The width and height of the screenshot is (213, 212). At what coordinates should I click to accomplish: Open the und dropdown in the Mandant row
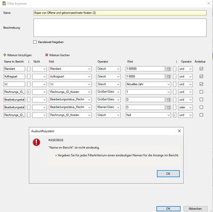point(185,69)
